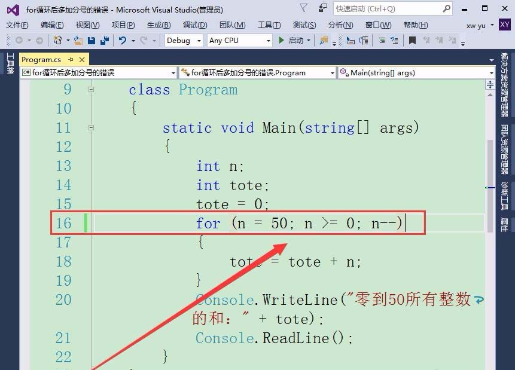Click the notifications flag icon

point(304,8)
